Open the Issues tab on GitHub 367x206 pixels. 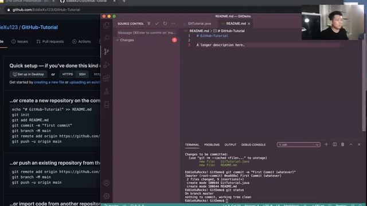point(19,42)
